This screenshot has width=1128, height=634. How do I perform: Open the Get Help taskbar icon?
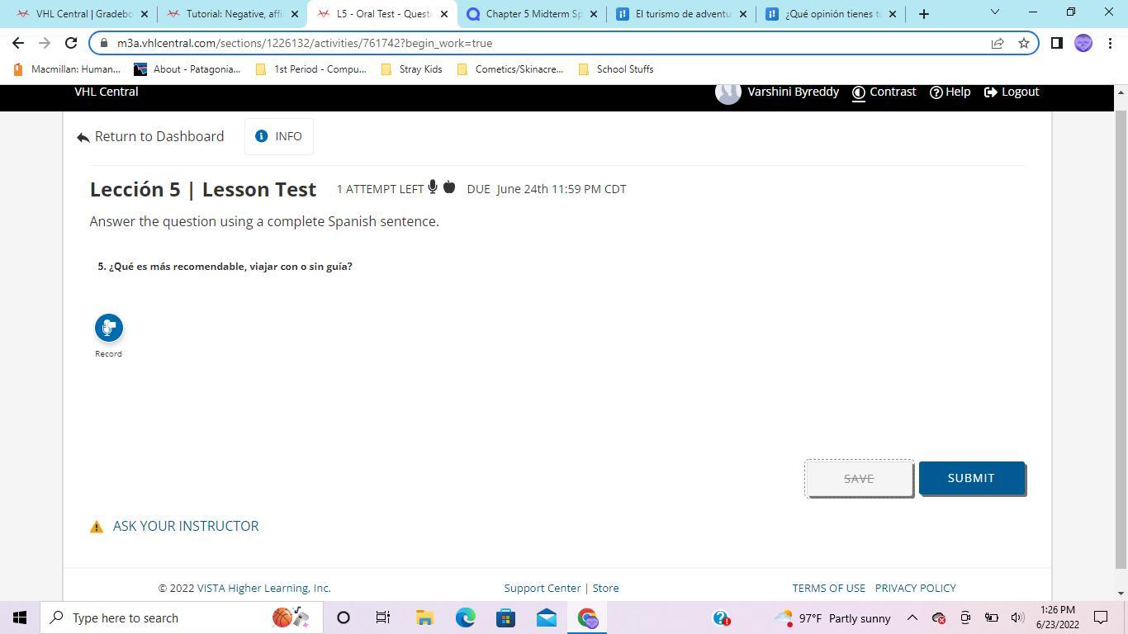pyautogui.click(x=721, y=617)
